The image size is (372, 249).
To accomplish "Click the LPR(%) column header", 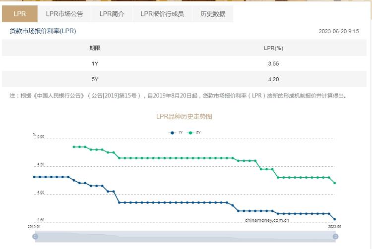I will 273,48.
